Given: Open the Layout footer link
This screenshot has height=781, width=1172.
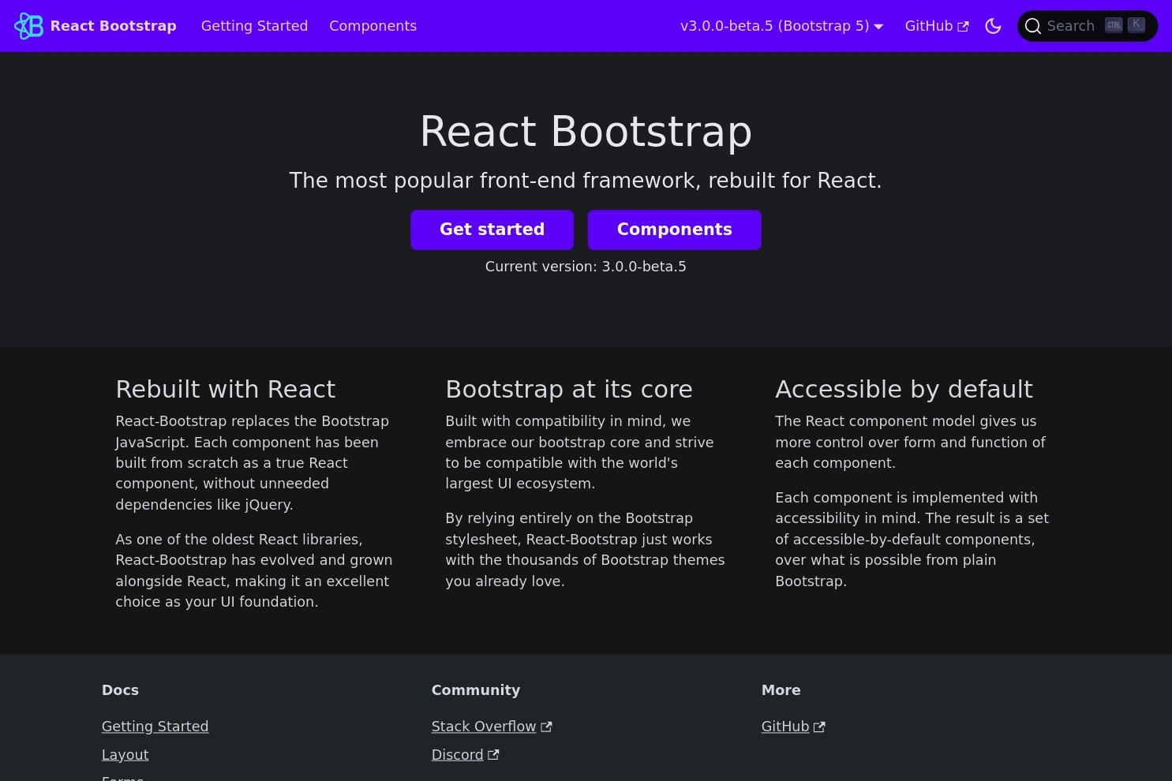Looking at the screenshot, I should (125, 755).
